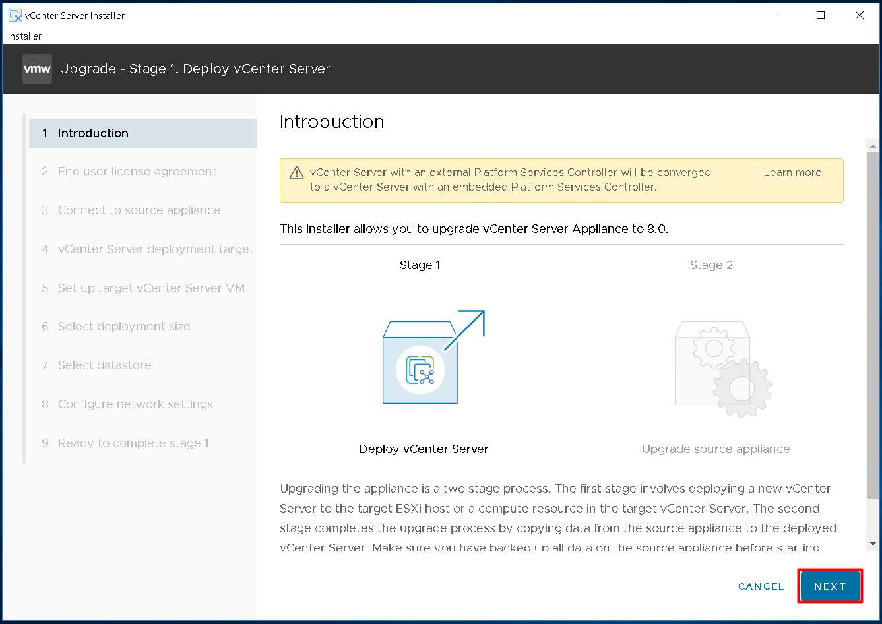Click the vertical scrollbar thumb
The image size is (882, 624).
click(x=873, y=327)
